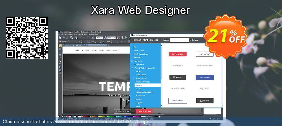Select the Text tool
Image resolution: width=282 pixels, height=126 pixels.
(60, 58)
